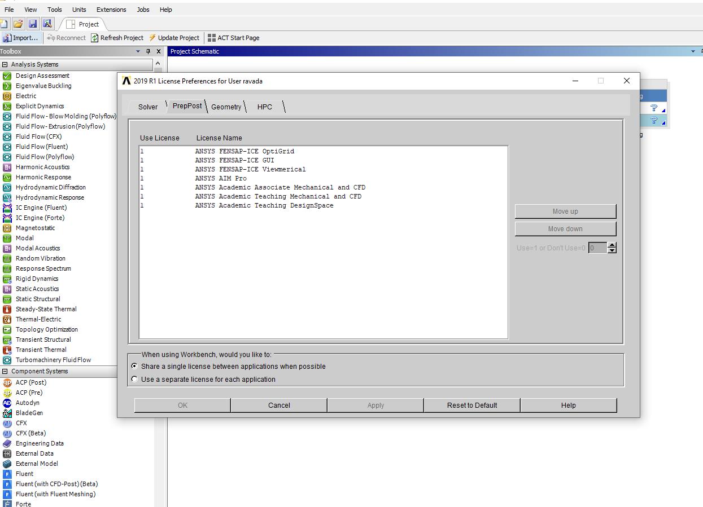
Task: Click the Import button in toolbar
Action: coord(21,38)
